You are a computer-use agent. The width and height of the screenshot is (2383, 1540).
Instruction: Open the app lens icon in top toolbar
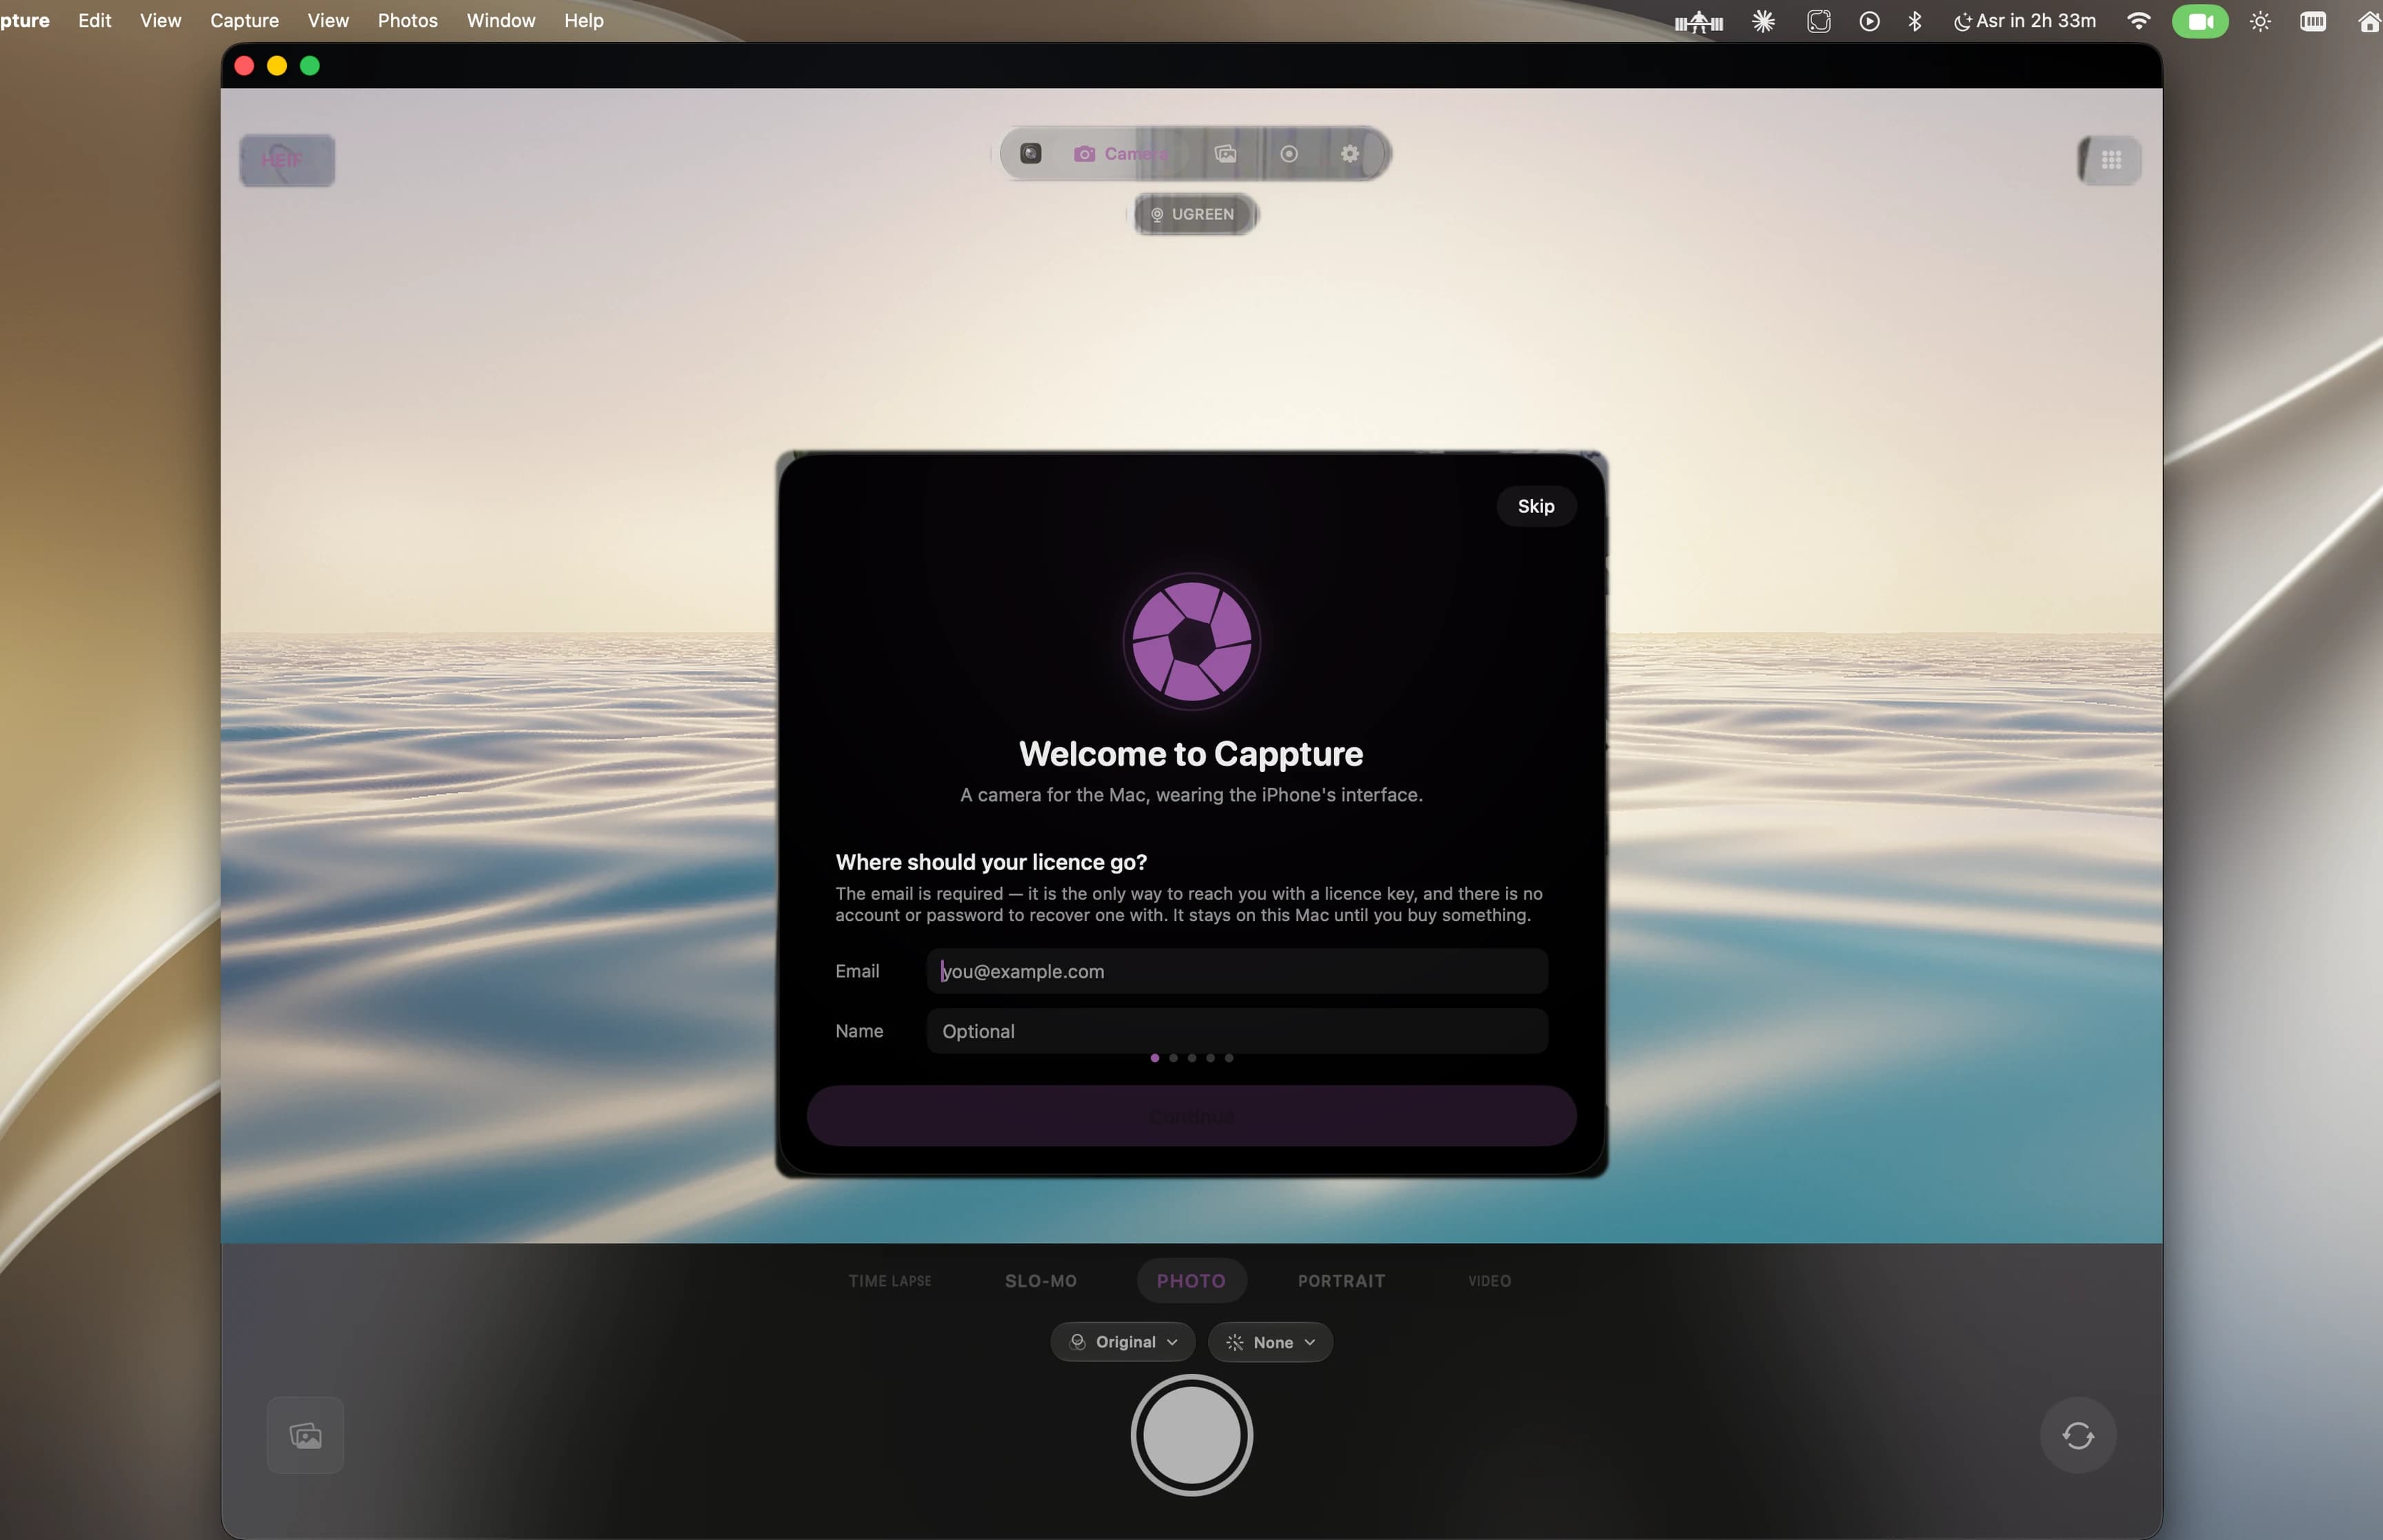[x=1030, y=153]
